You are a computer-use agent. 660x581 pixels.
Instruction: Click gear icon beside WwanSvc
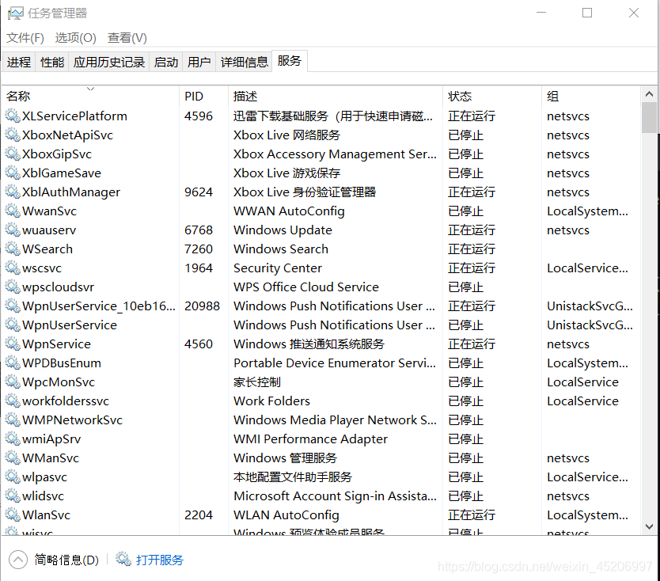13,211
